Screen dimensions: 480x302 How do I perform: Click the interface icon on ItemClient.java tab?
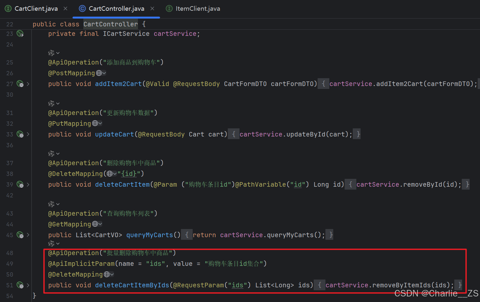click(169, 8)
